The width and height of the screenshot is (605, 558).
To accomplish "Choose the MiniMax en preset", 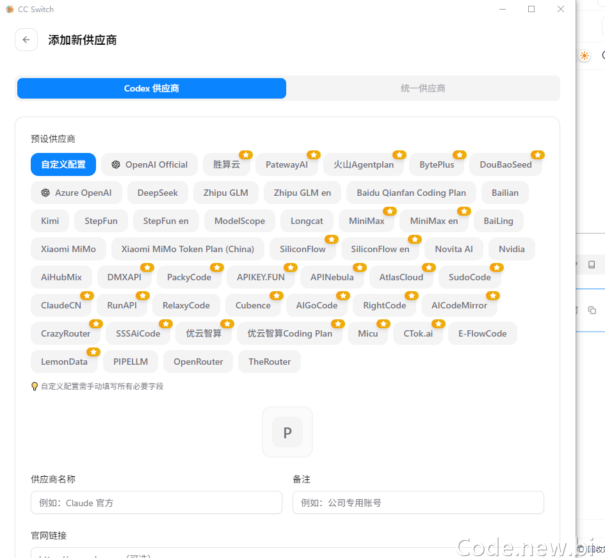I will pyautogui.click(x=434, y=221).
